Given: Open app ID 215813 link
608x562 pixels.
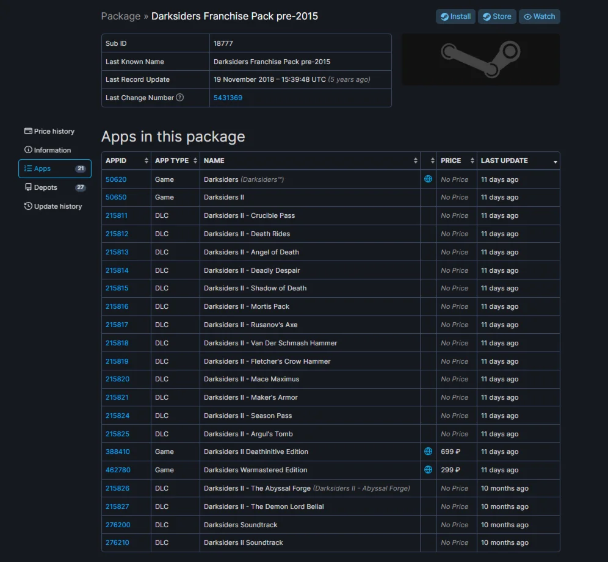Looking at the screenshot, I should [x=117, y=252].
